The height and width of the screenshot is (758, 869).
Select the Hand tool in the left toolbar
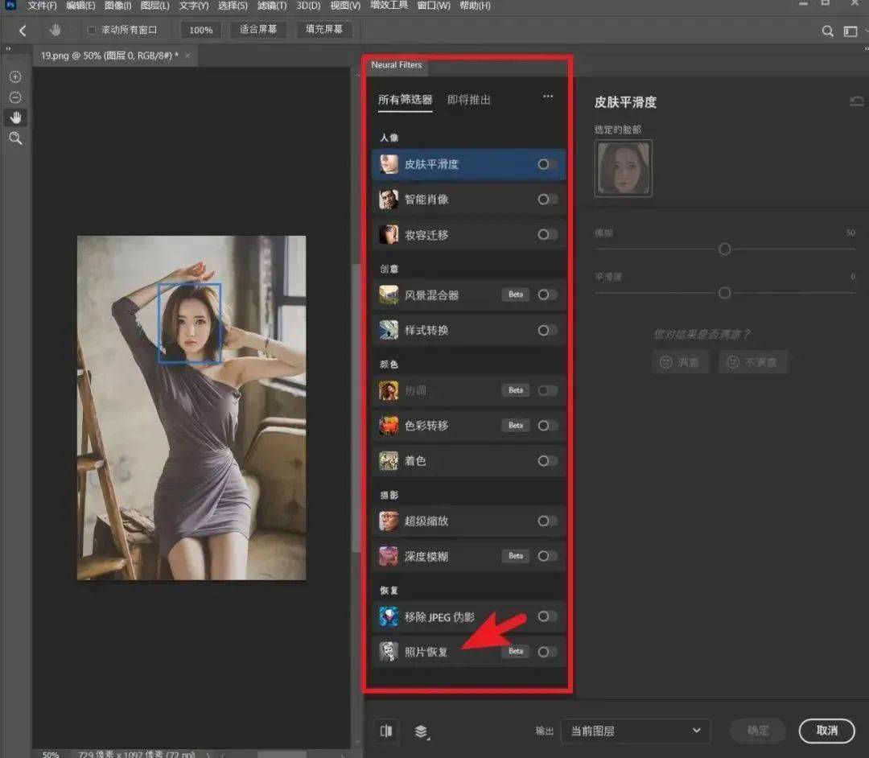pos(15,117)
